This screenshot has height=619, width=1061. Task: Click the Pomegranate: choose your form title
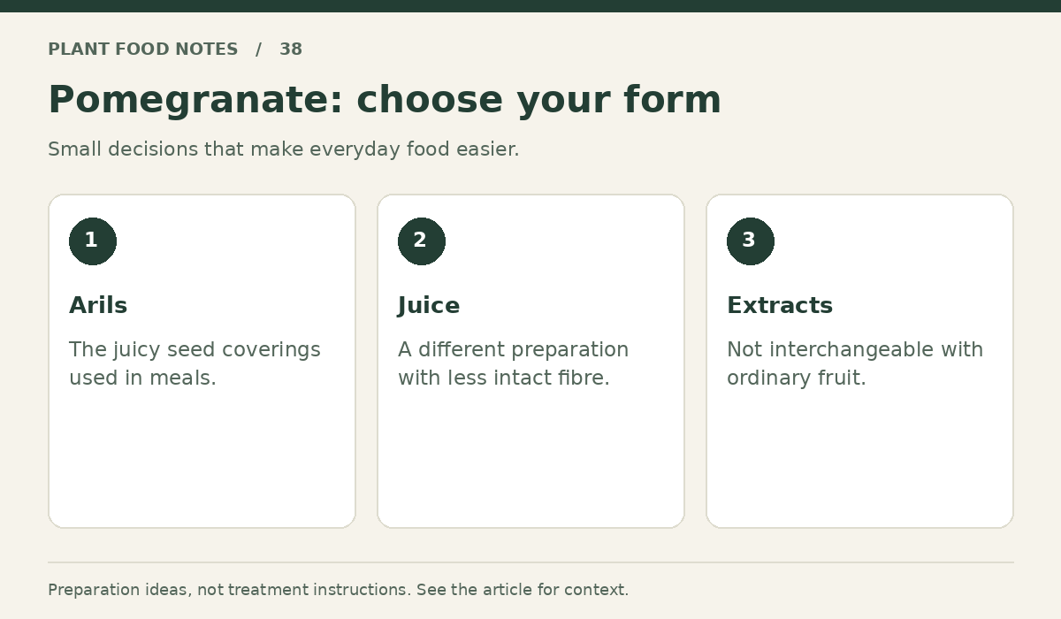click(385, 100)
